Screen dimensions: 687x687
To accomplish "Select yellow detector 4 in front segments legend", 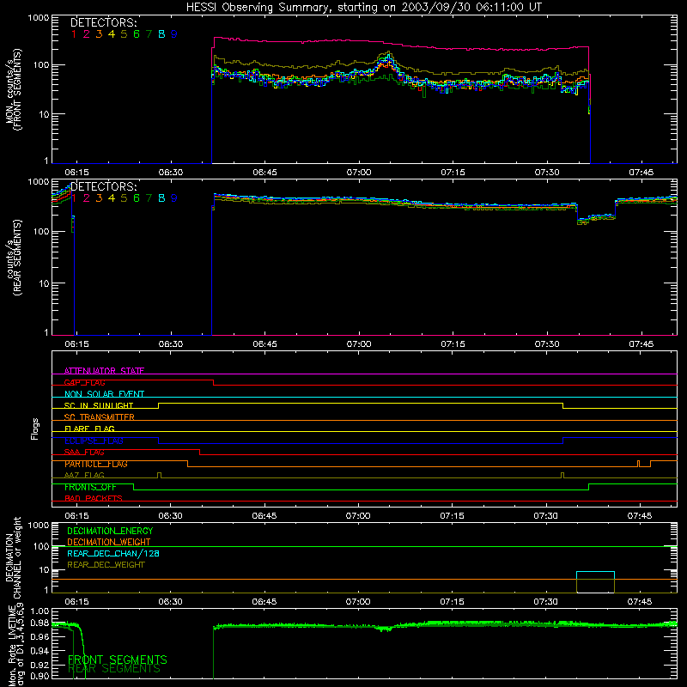I will pos(112,34).
